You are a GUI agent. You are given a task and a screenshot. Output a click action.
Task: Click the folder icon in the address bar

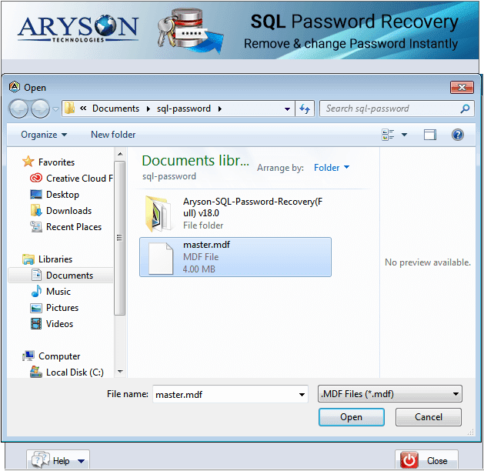click(70, 109)
